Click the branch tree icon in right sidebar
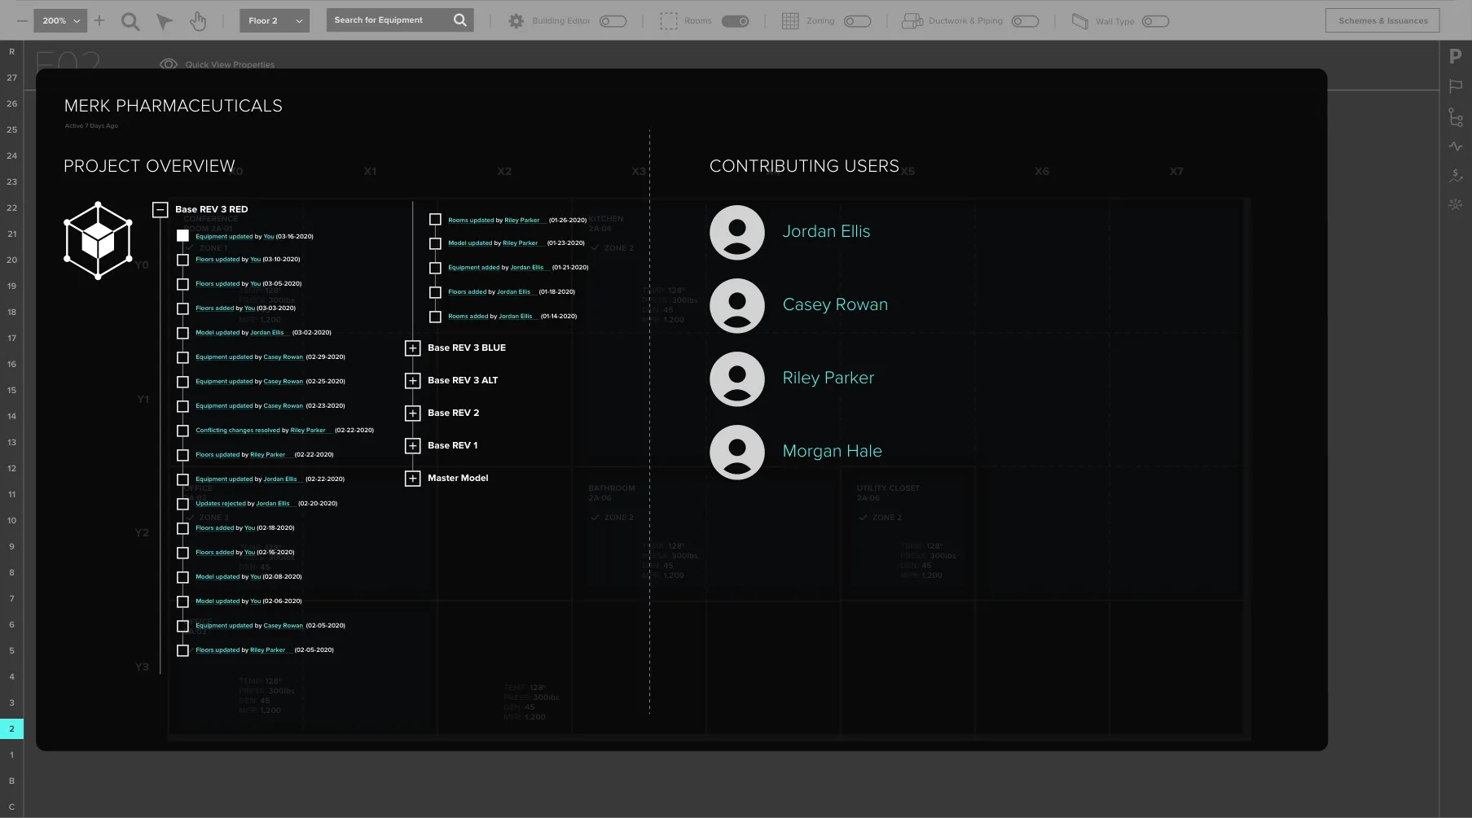This screenshot has width=1472, height=818. tap(1456, 117)
